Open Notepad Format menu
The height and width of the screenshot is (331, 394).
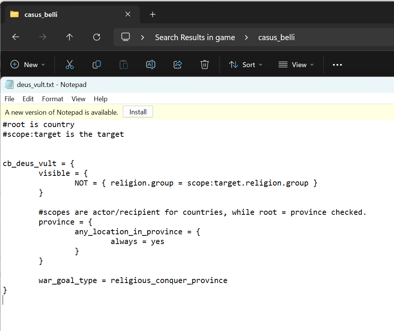click(53, 99)
